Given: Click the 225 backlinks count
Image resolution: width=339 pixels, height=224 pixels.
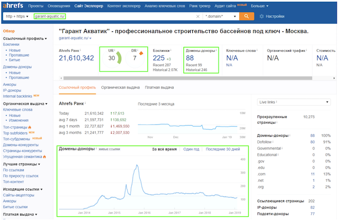Looking at the screenshot, I should (x=158, y=58).
